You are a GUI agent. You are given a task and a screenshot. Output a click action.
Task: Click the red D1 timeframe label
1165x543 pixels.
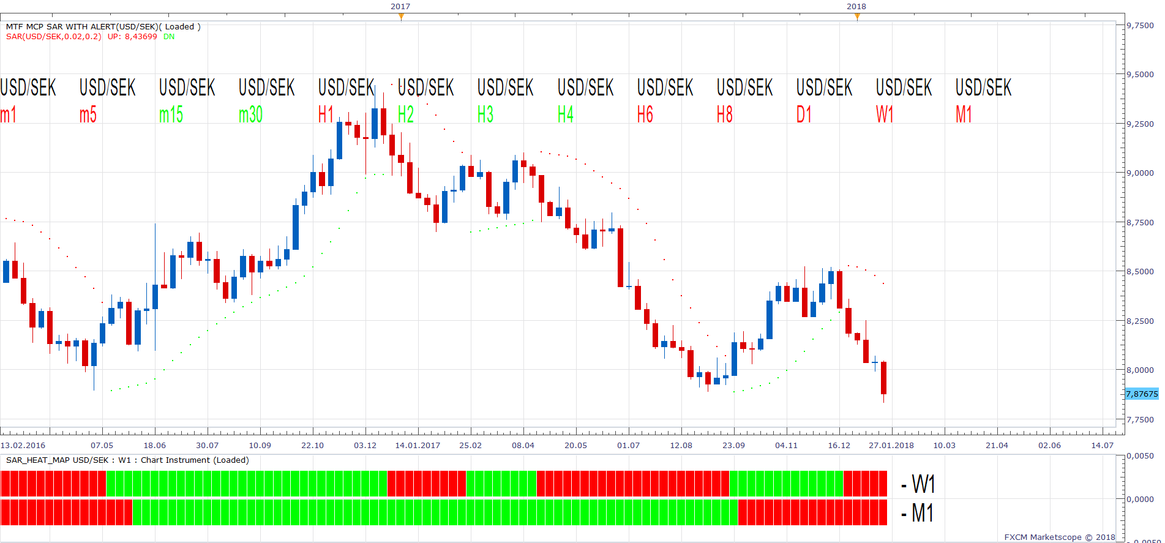804,114
